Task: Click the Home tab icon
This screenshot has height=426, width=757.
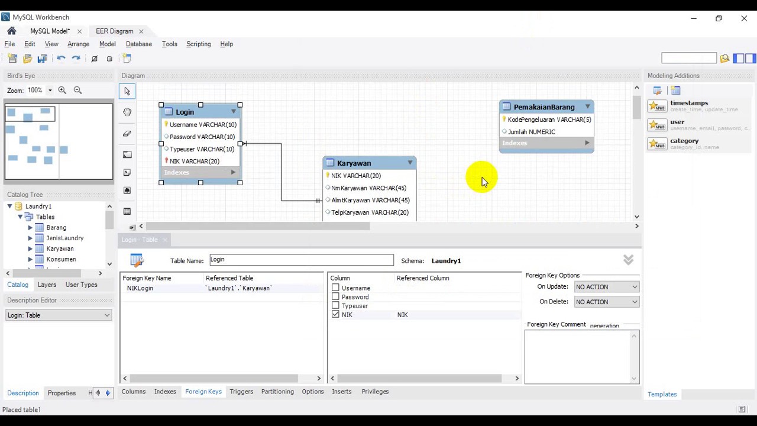Action: coord(11,31)
